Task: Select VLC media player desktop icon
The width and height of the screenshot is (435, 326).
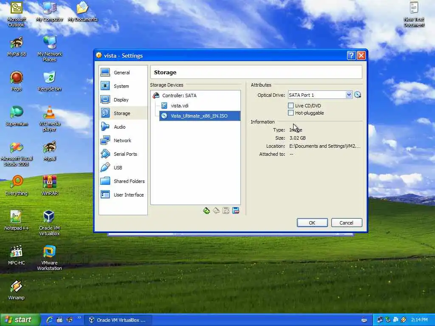Action: click(x=49, y=119)
